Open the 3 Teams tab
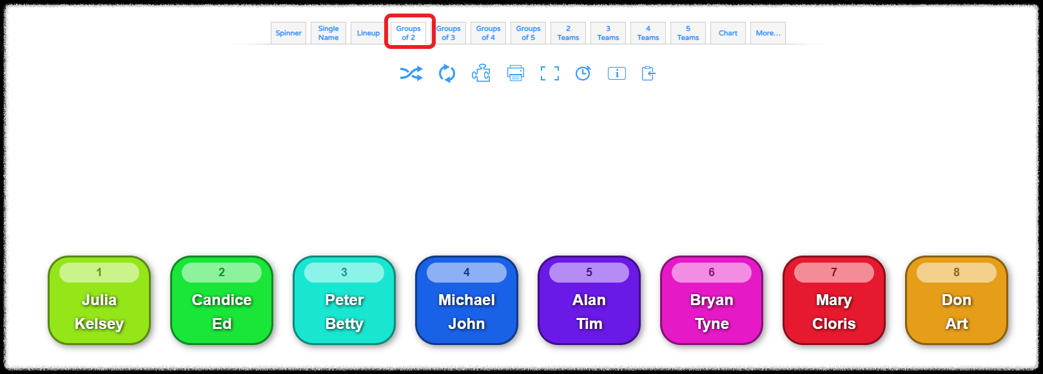Image resolution: width=1043 pixels, height=374 pixels. 608,33
